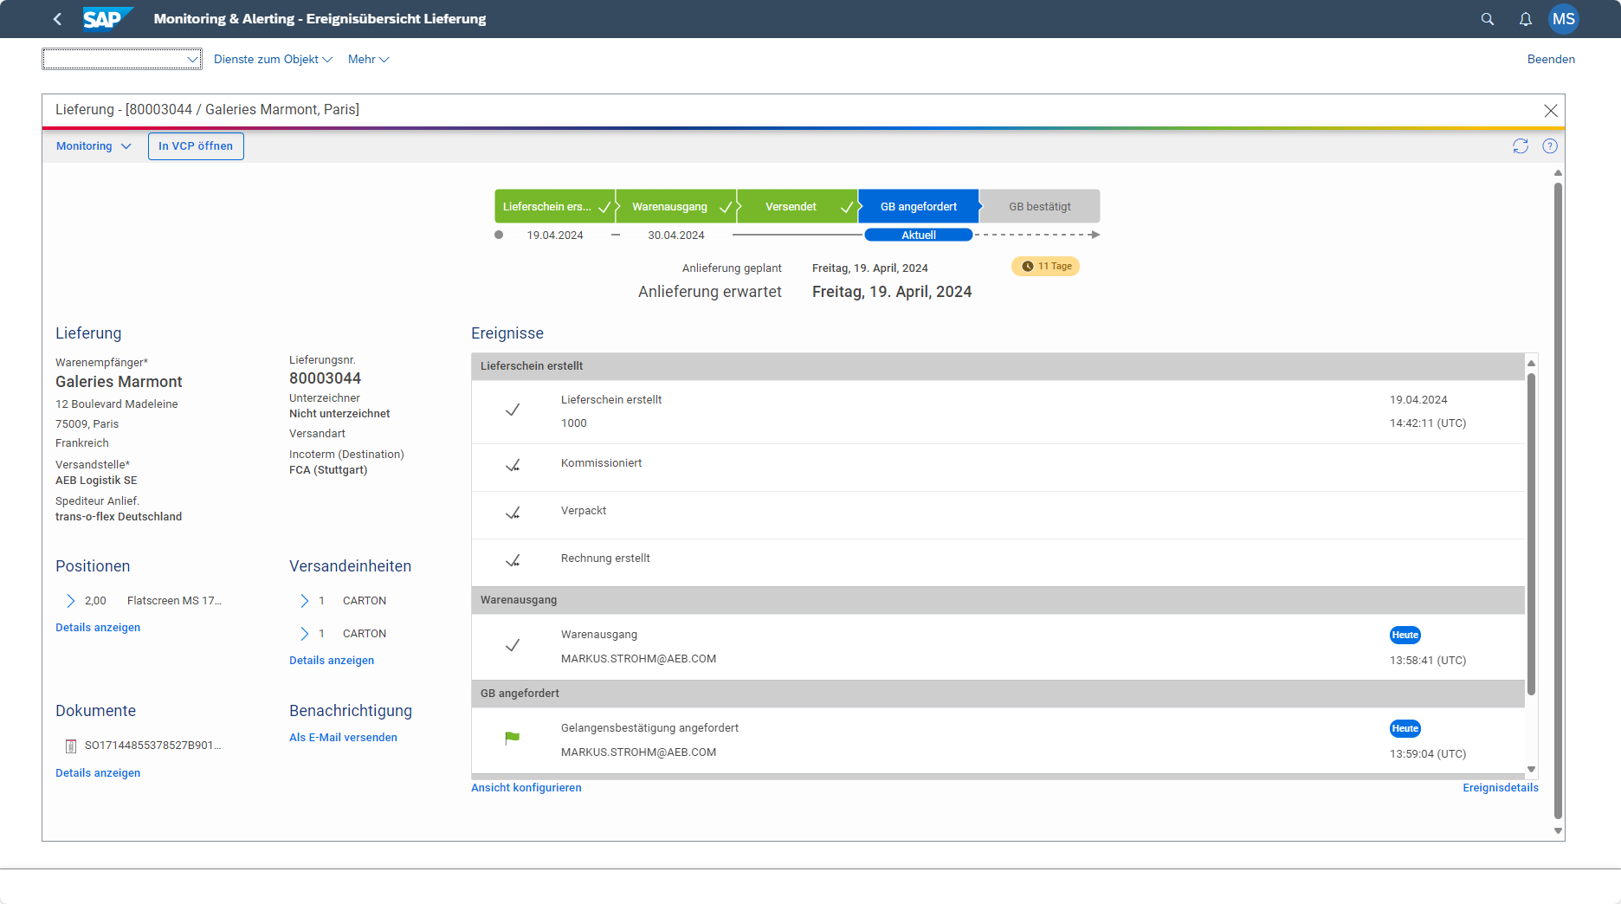This screenshot has height=904, width=1621.
Task: Click the In VCP öffnen button
Action: 196,145
